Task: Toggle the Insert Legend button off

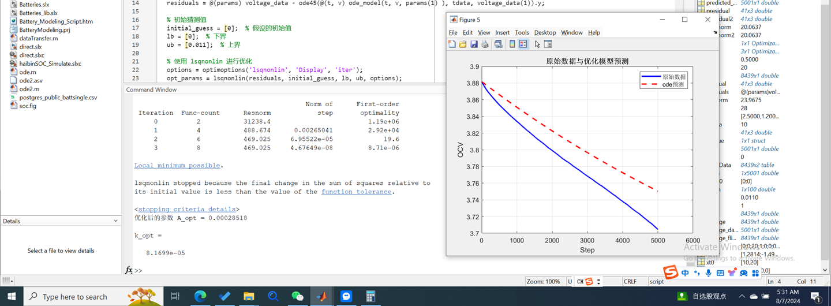Action: [x=523, y=44]
